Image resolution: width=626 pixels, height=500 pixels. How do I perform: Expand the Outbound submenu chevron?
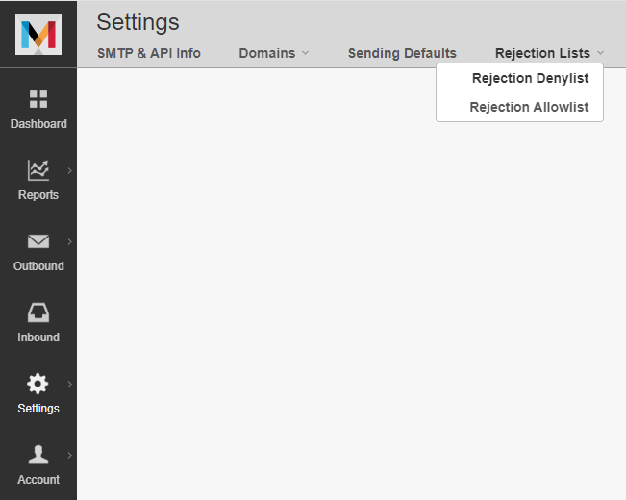[70, 241]
